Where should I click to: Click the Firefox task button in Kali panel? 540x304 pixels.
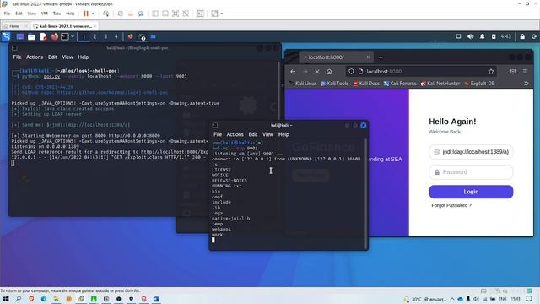(x=131, y=36)
